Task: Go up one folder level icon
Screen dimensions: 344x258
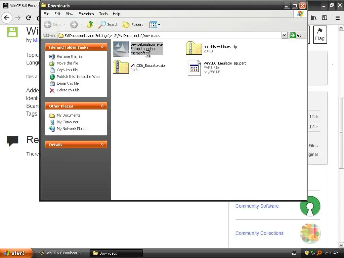Action: pos(90,25)
